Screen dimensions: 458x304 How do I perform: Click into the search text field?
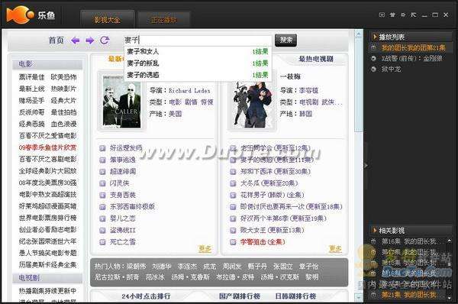(198, 40)
